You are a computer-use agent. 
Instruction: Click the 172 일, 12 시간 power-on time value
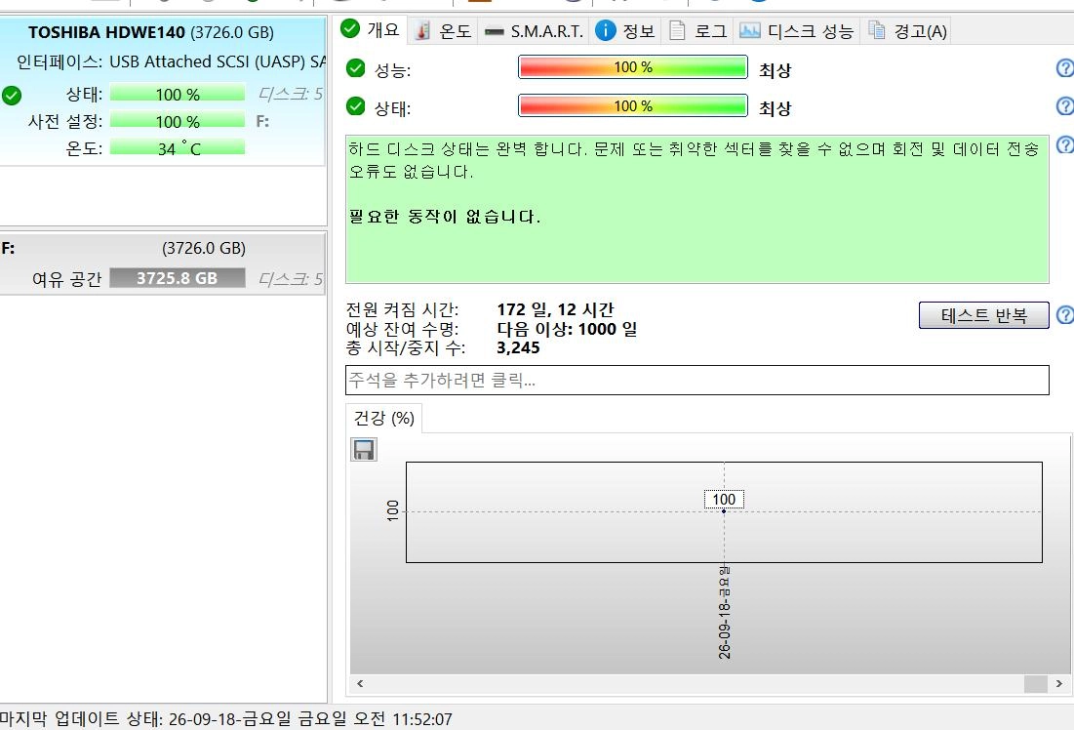point(555,309)
